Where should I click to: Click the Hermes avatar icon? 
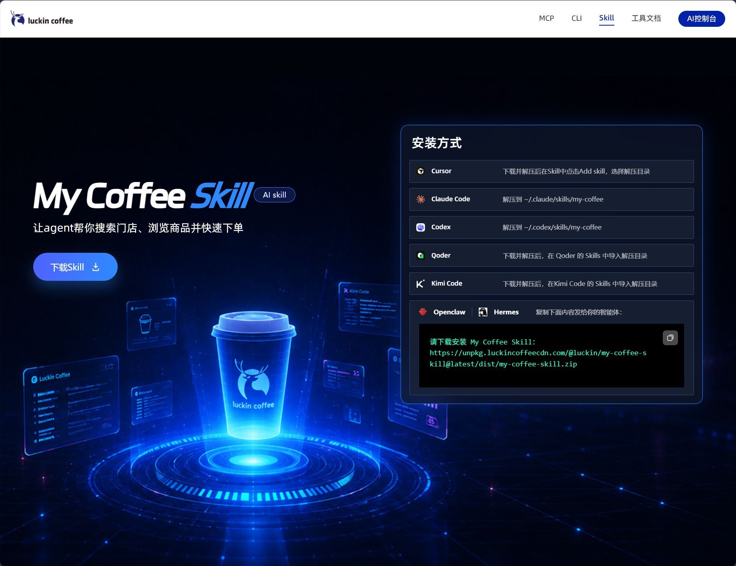(x=483, y=312)
